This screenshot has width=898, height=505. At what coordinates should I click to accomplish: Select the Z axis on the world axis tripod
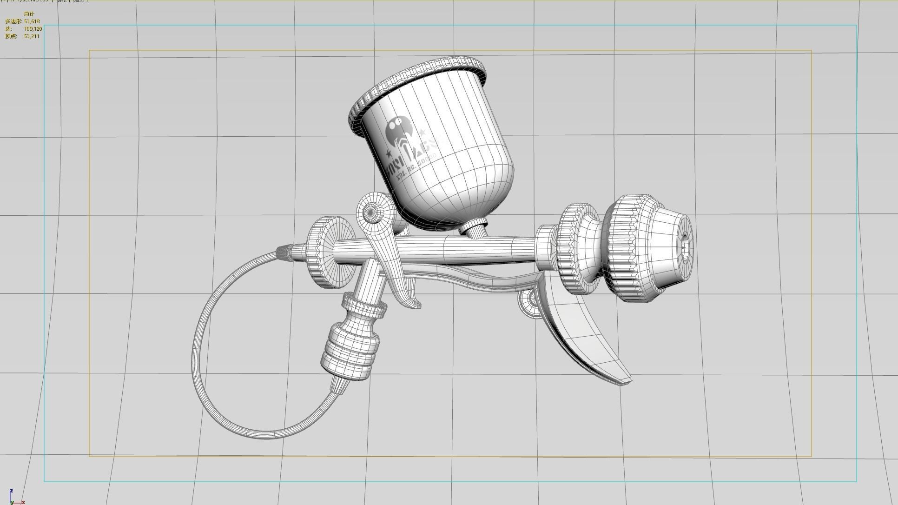tap(10, 491)
